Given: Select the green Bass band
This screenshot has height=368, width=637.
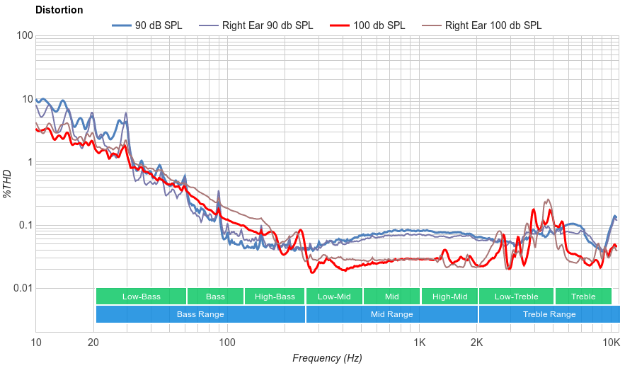Looking at the screenshot, I should coord(215,297).
